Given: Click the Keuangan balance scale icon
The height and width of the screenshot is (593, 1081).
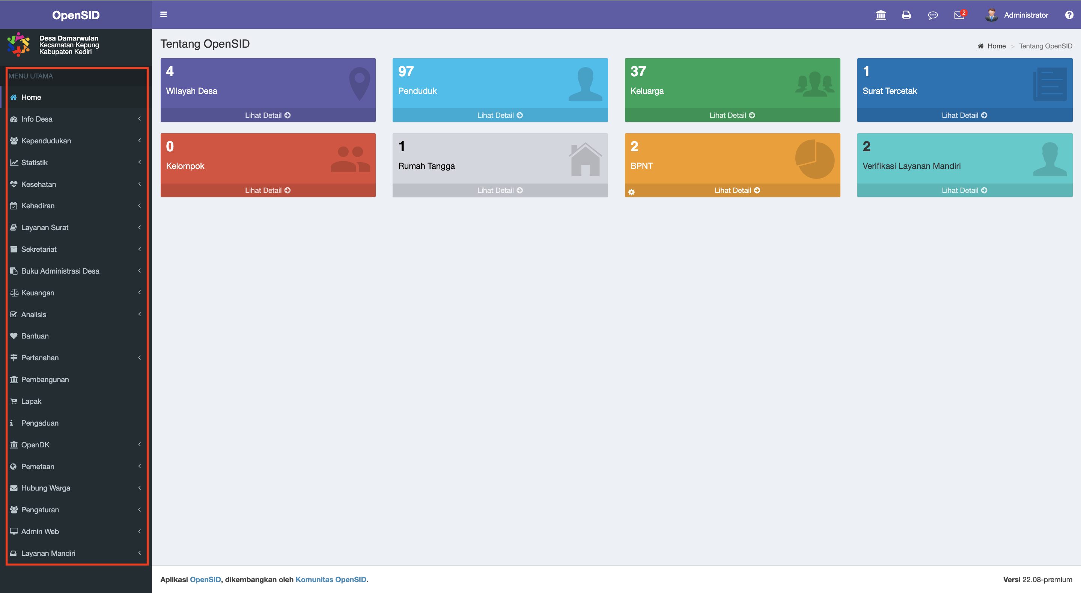Looking at the screenshot, I should [14, 292].
